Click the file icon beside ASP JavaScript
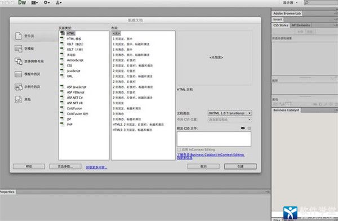The image size is (338, 221). [x=63, y=87]
